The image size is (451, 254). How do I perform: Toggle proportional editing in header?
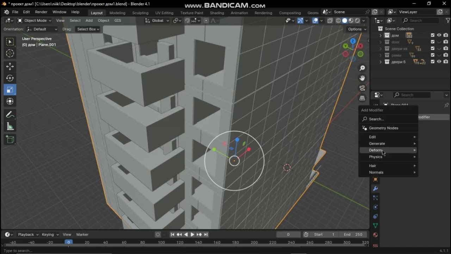pyautogui.click(x=206, y=21)
